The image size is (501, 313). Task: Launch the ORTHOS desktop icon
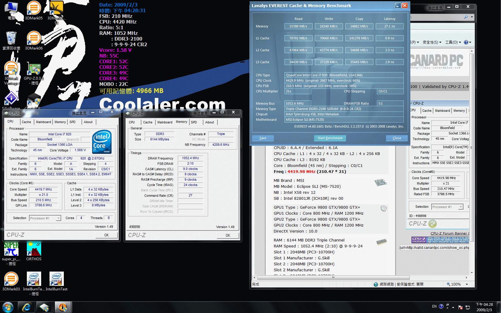tap(34, 251)
